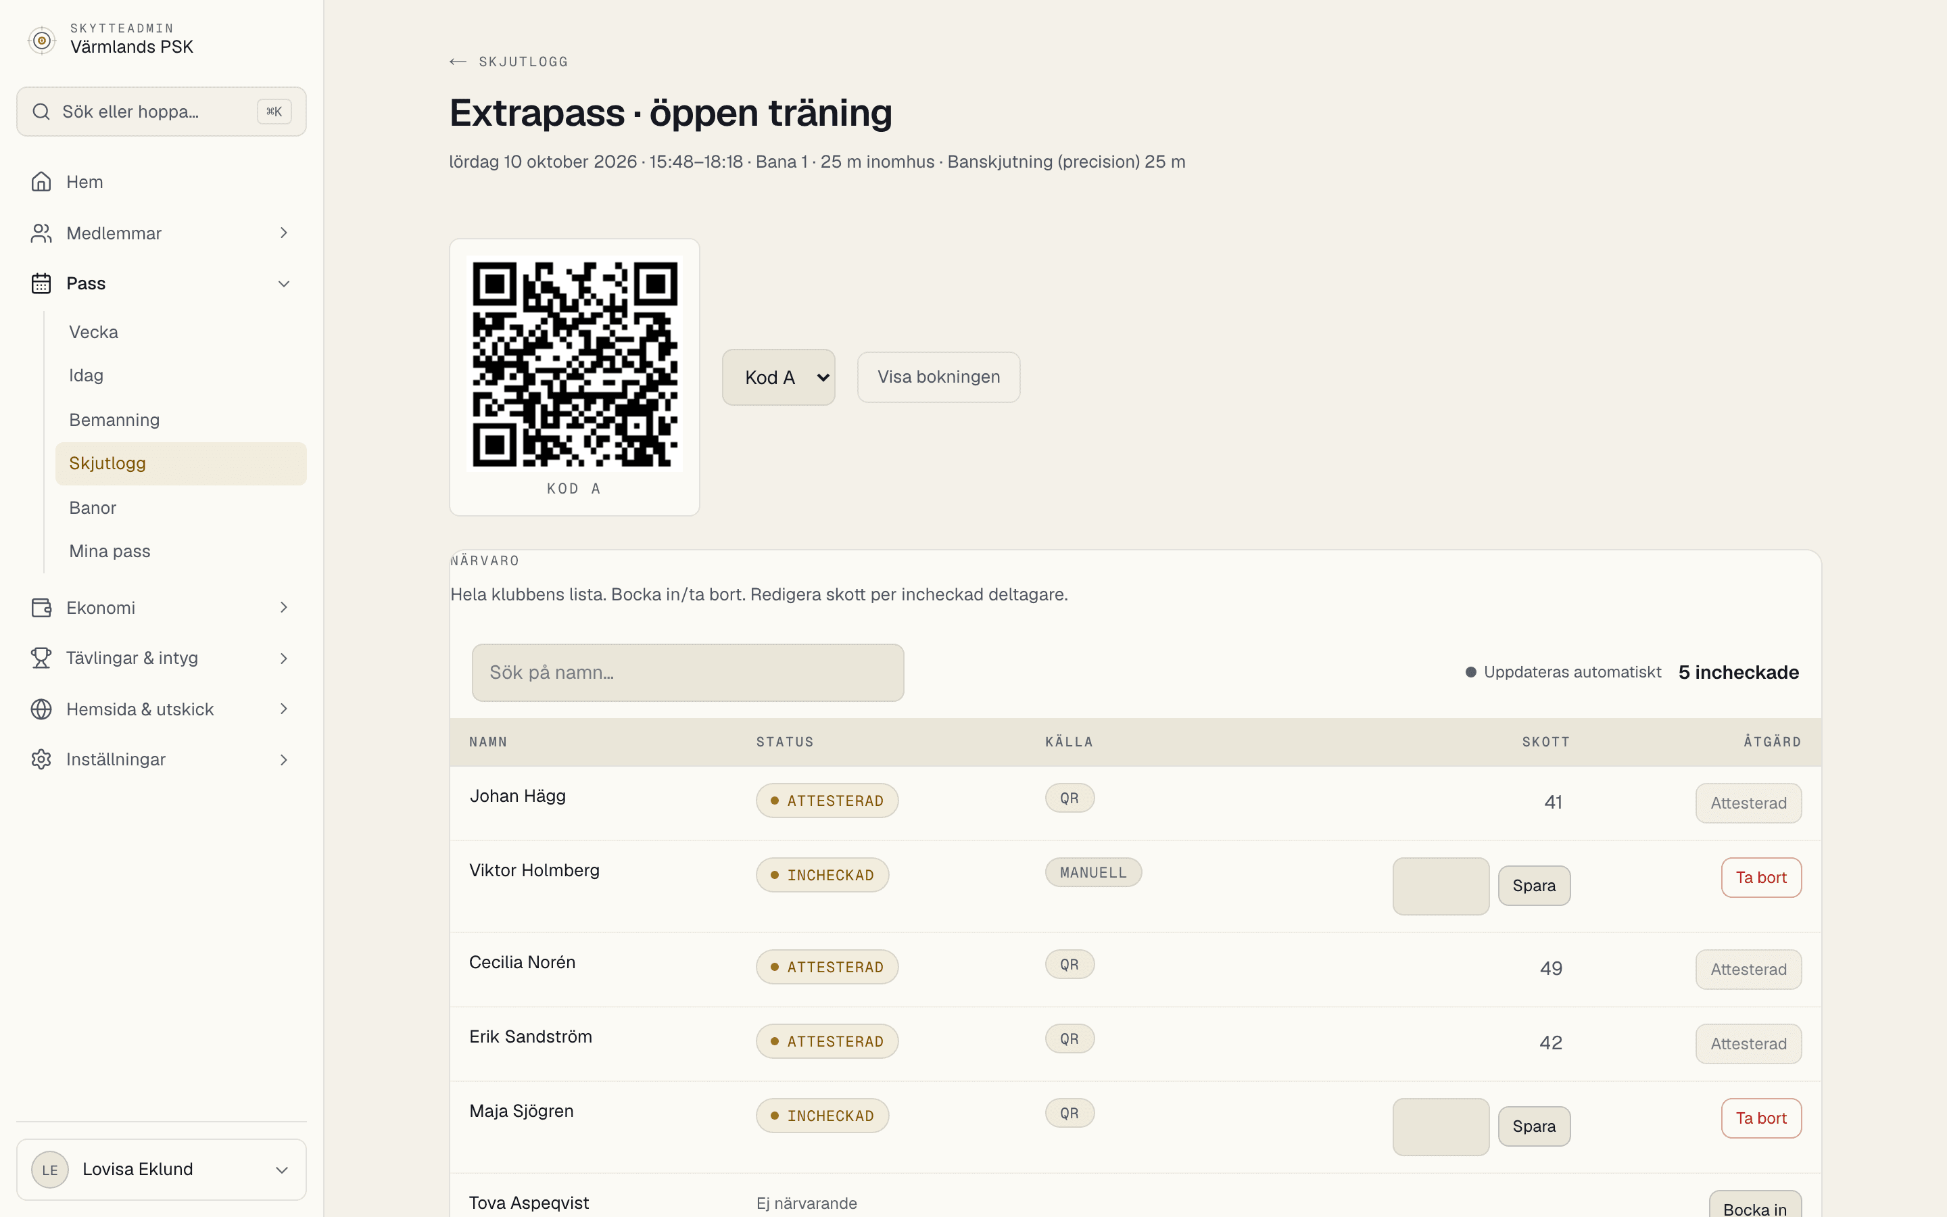Collapse the Pass section chevron
1947x1217 pixels.
click(284, 283)
